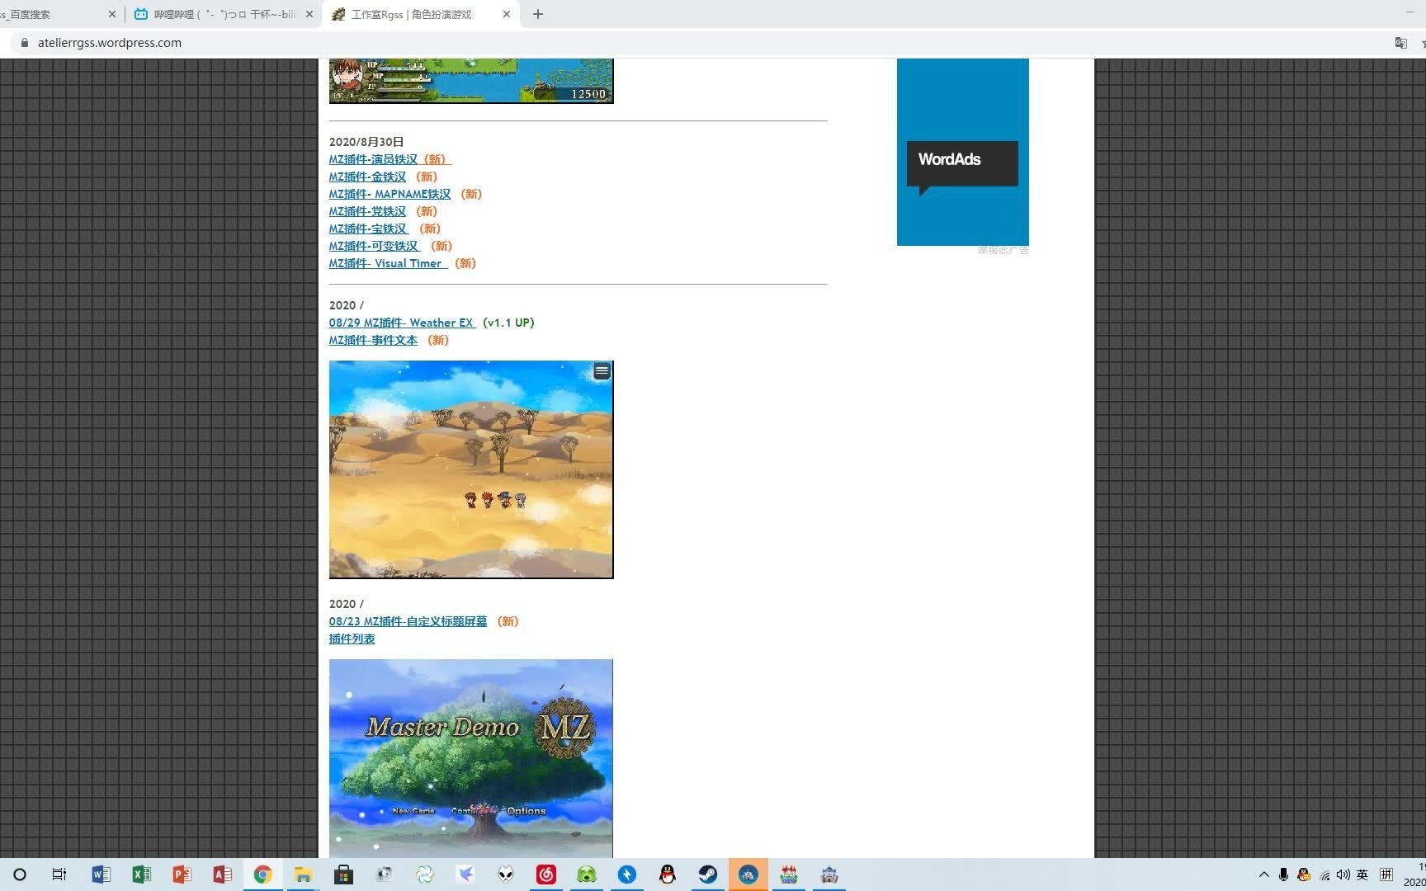Launch PowerPoint from taskbar
This screenshot has height=891, width=1426.
pos(182,874)
